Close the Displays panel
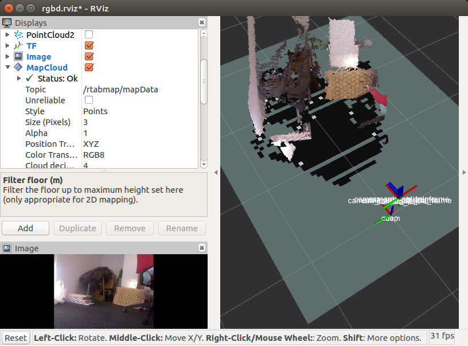The width and height of the screenshot is (468, 346). [201, 22]
